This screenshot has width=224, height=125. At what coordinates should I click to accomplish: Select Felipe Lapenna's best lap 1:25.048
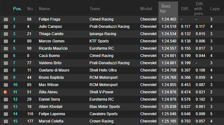(169, 114)
